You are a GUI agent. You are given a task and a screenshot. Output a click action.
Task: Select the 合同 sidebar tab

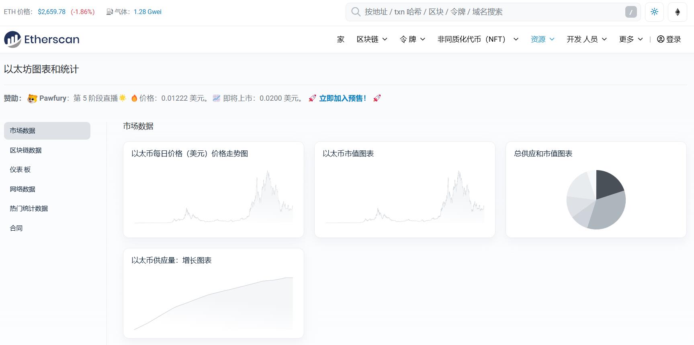(47, 228)
